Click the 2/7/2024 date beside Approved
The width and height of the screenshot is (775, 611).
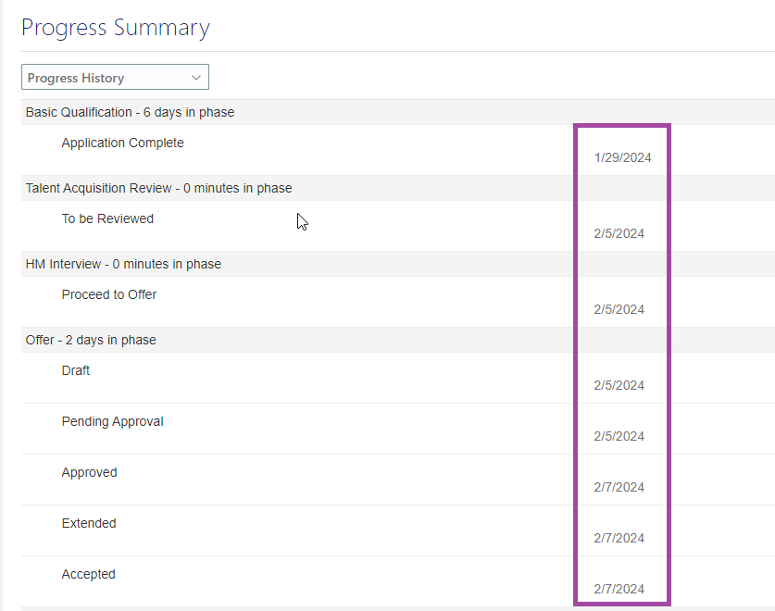619,487
